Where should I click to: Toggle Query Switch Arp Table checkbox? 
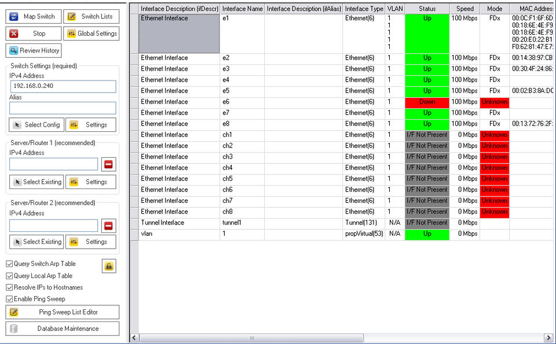tap(10, 264)
